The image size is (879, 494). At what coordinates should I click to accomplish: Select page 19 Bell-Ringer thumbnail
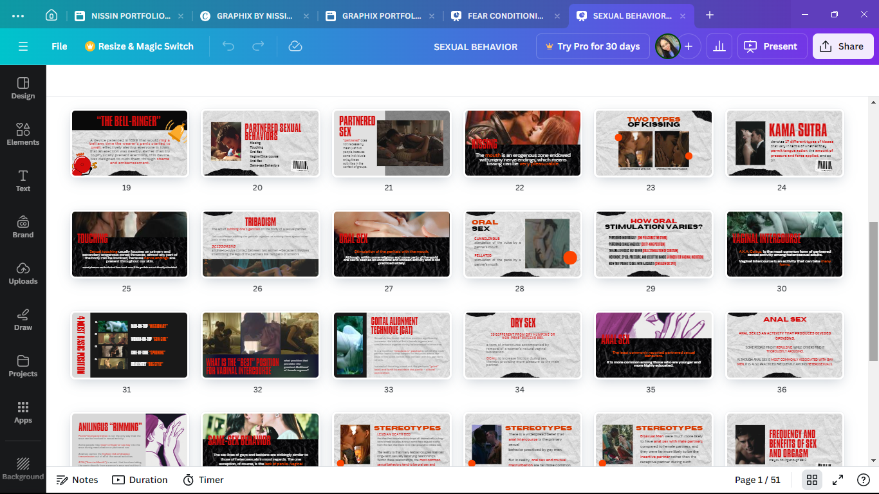pos(129,143)
